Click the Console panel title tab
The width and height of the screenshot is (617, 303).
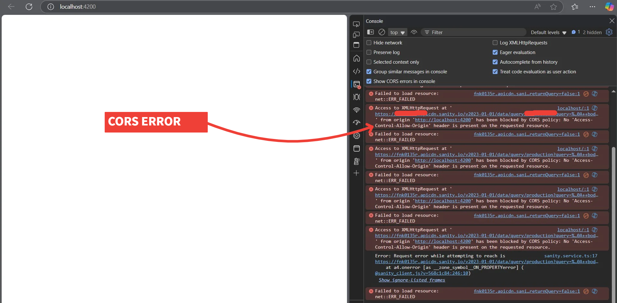(374, 21)
